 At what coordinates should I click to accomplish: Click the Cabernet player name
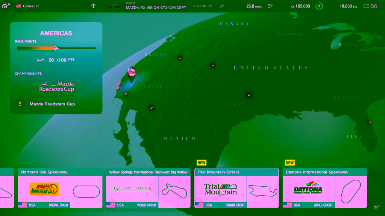(31, 6)
